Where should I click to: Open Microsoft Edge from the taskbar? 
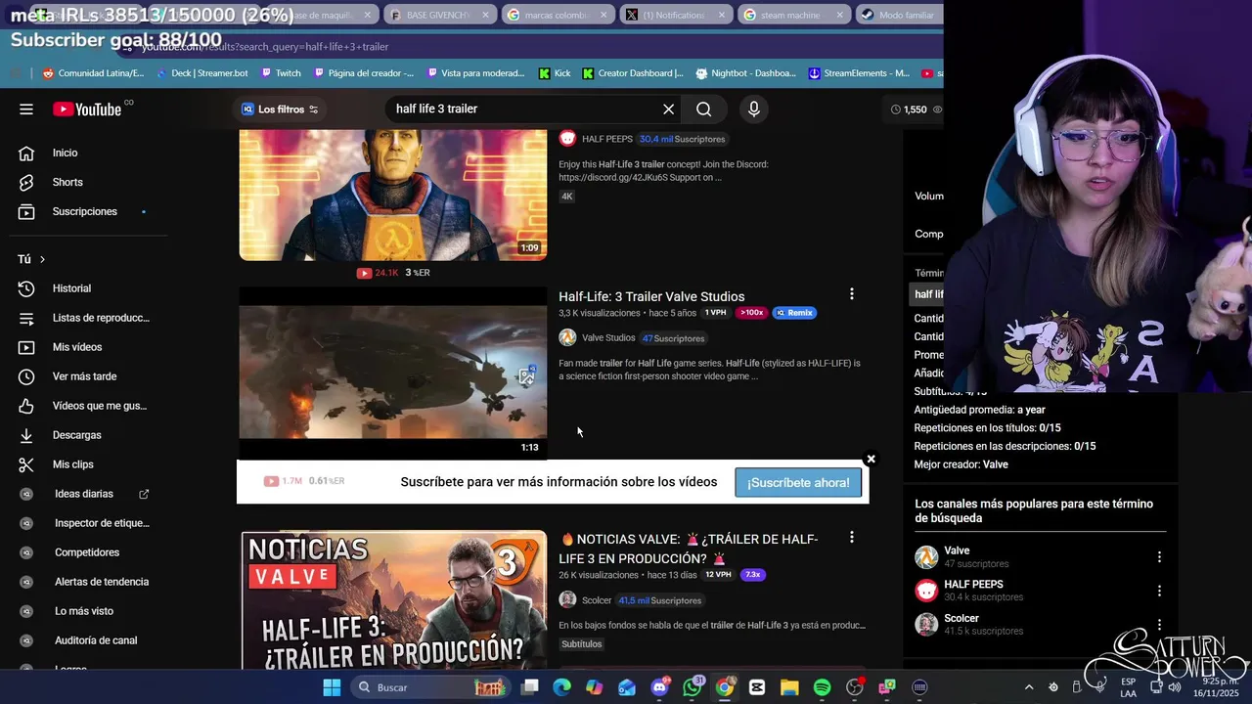(561, 687)
